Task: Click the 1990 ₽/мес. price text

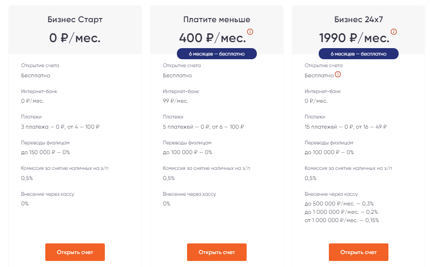Action: [354, 37]
